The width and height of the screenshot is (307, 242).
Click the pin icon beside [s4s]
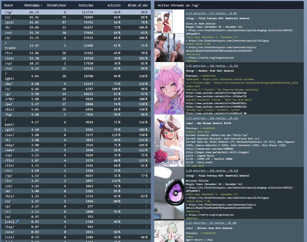(17, 222)
